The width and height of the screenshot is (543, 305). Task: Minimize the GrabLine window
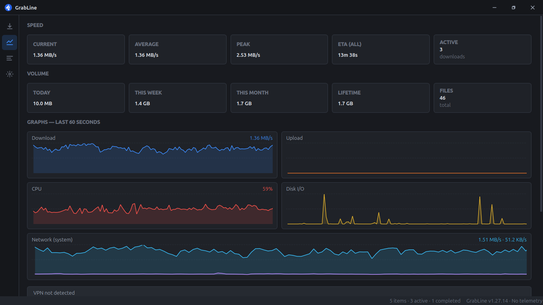[495, 8]
